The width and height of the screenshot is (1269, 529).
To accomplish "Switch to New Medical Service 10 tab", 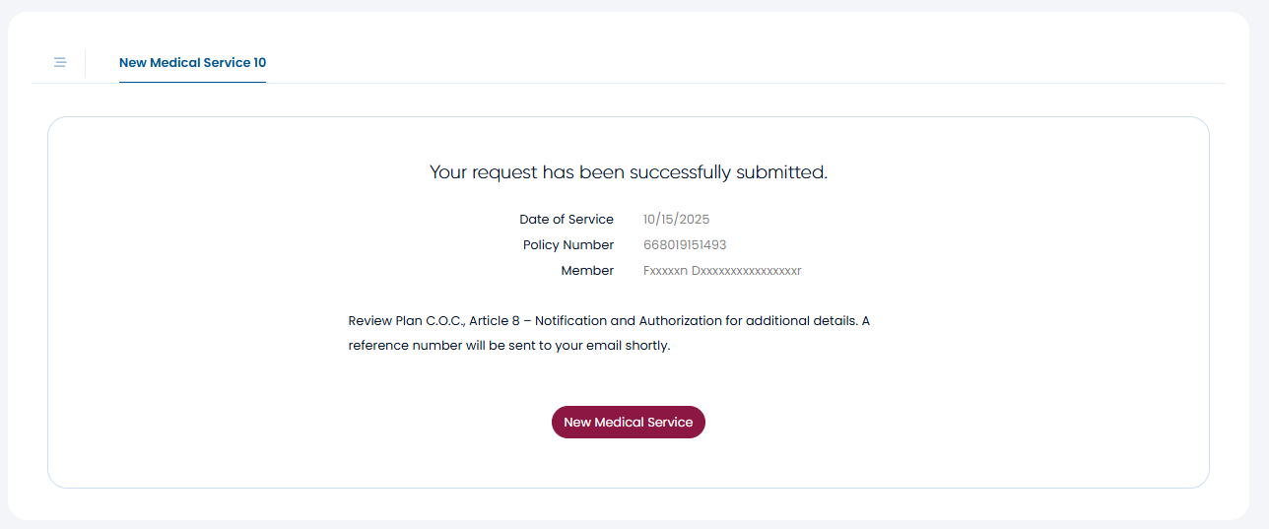I will (192, 62).
